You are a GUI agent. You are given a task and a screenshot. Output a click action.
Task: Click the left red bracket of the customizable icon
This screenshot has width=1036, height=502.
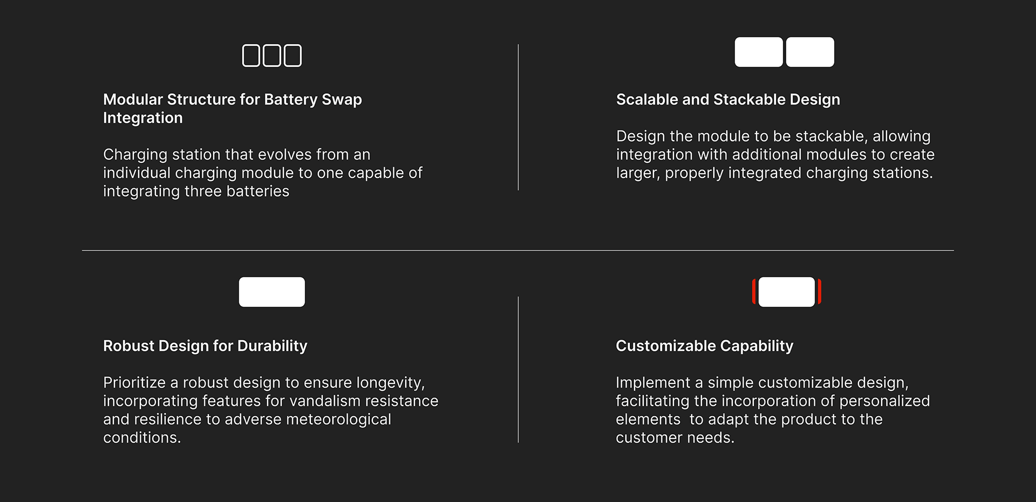754,292
